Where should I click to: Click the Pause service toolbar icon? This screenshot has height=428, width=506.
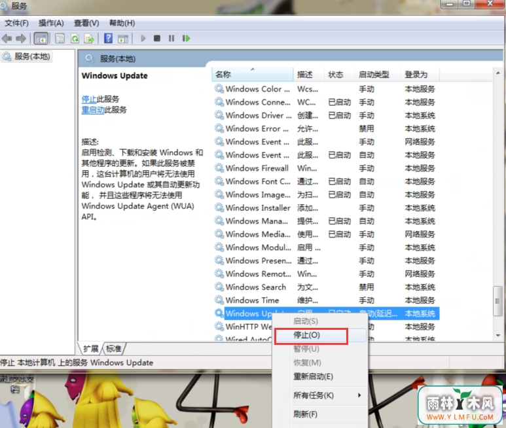[x=172, y=39]
